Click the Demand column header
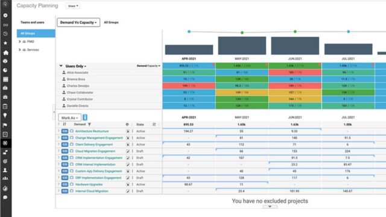Image resolution: width=386 pixels, height=217 pixels. (x=80, y=125)
